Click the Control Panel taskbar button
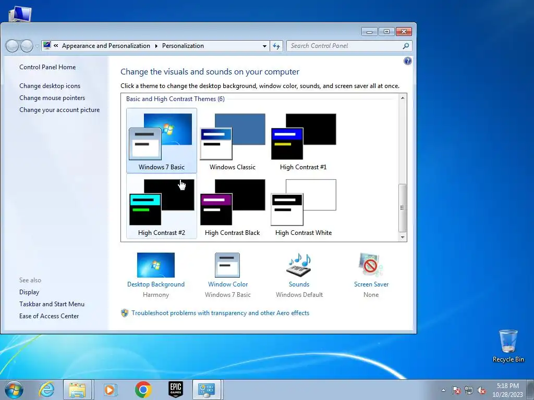Image resolution: width=534 pixels, height=400 pixels. tap(207, 390)
